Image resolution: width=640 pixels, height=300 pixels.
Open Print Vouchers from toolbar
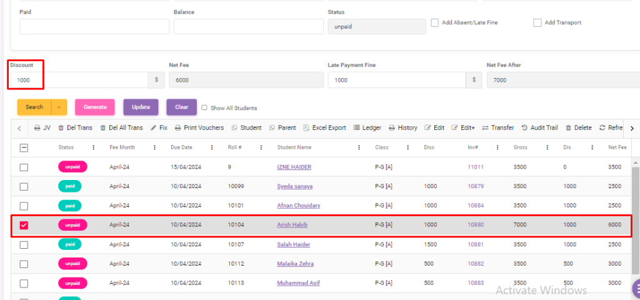178,127
